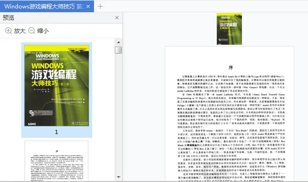
Task: Click the 序 heading on the document page
Action: click(231, 68)
